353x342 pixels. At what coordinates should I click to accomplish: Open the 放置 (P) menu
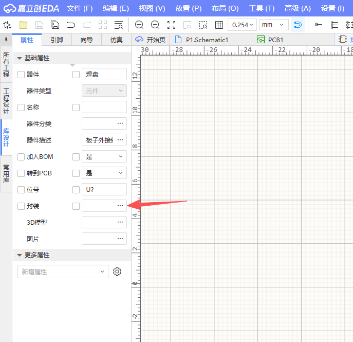click(x=189, y=8)
